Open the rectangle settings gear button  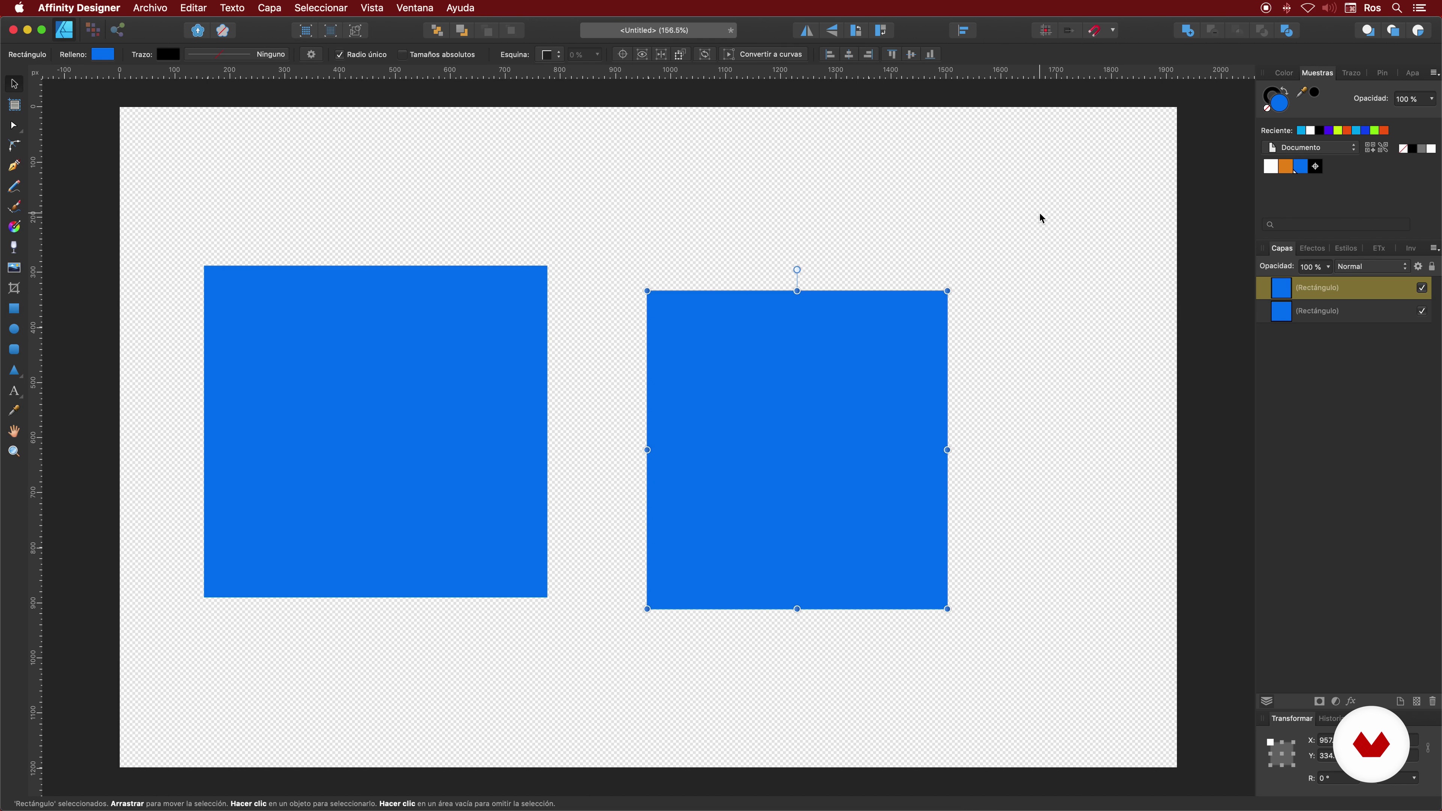coord(311,54)
